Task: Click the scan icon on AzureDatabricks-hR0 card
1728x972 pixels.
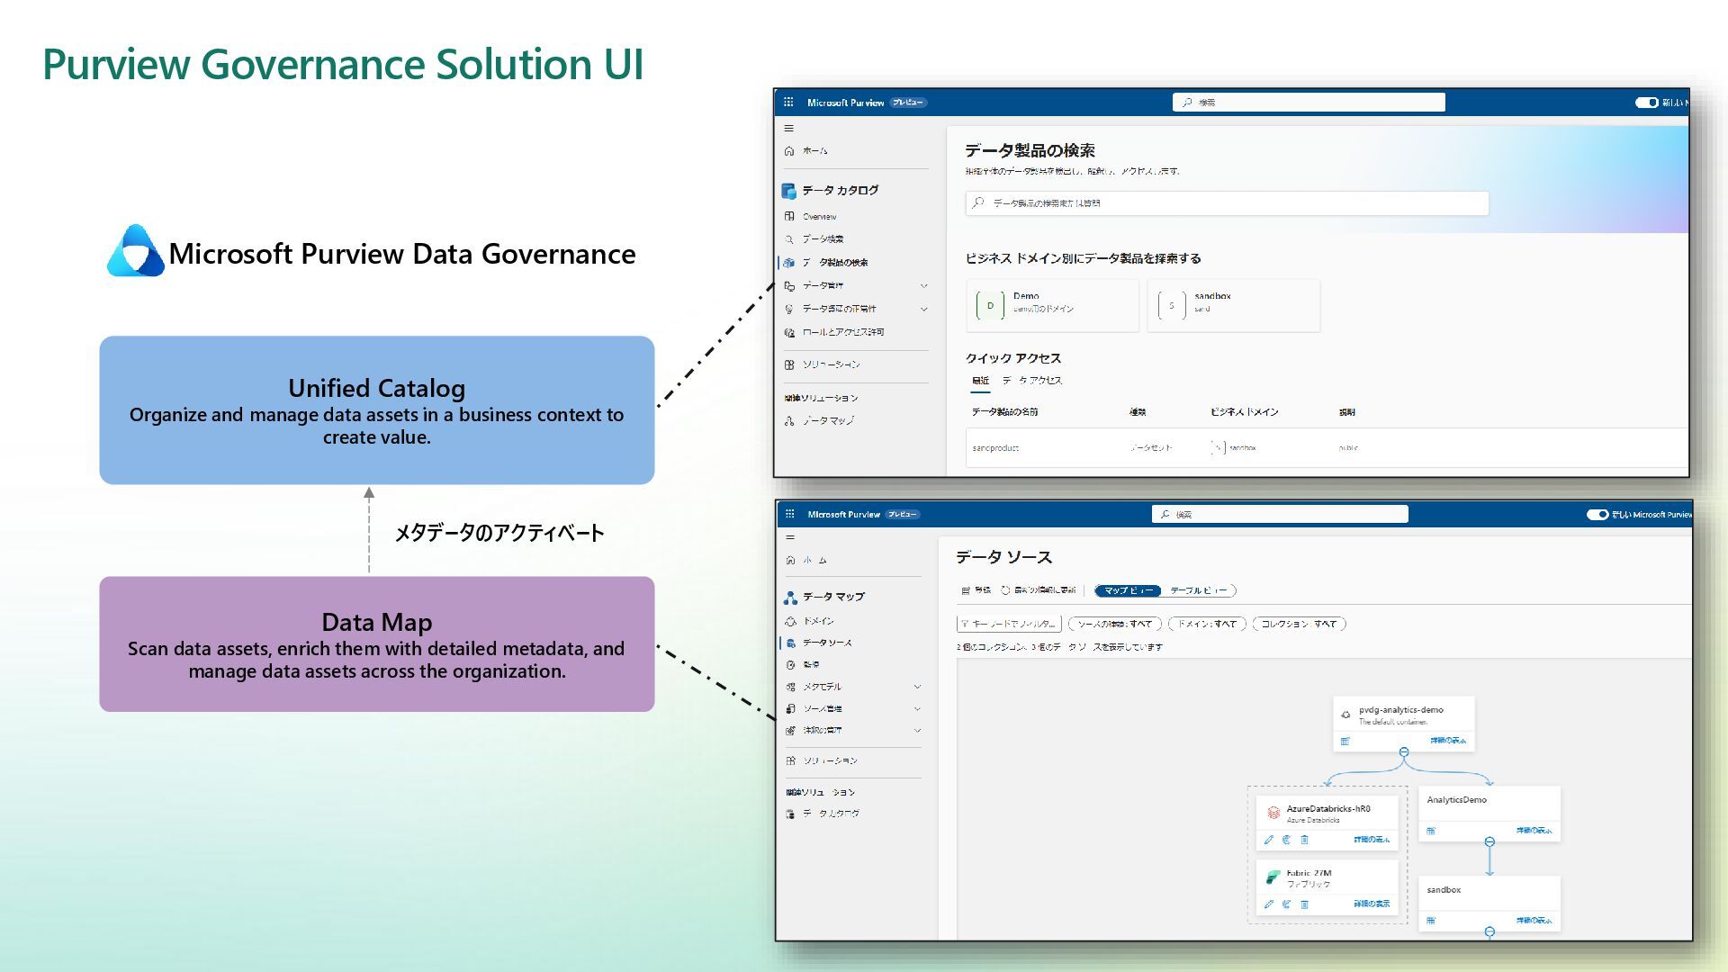Action: coord(1286,840)
